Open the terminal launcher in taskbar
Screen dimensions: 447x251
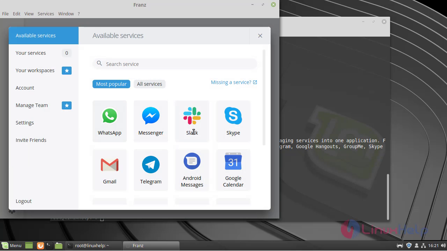pyautogui.click(x=50, y=245)
